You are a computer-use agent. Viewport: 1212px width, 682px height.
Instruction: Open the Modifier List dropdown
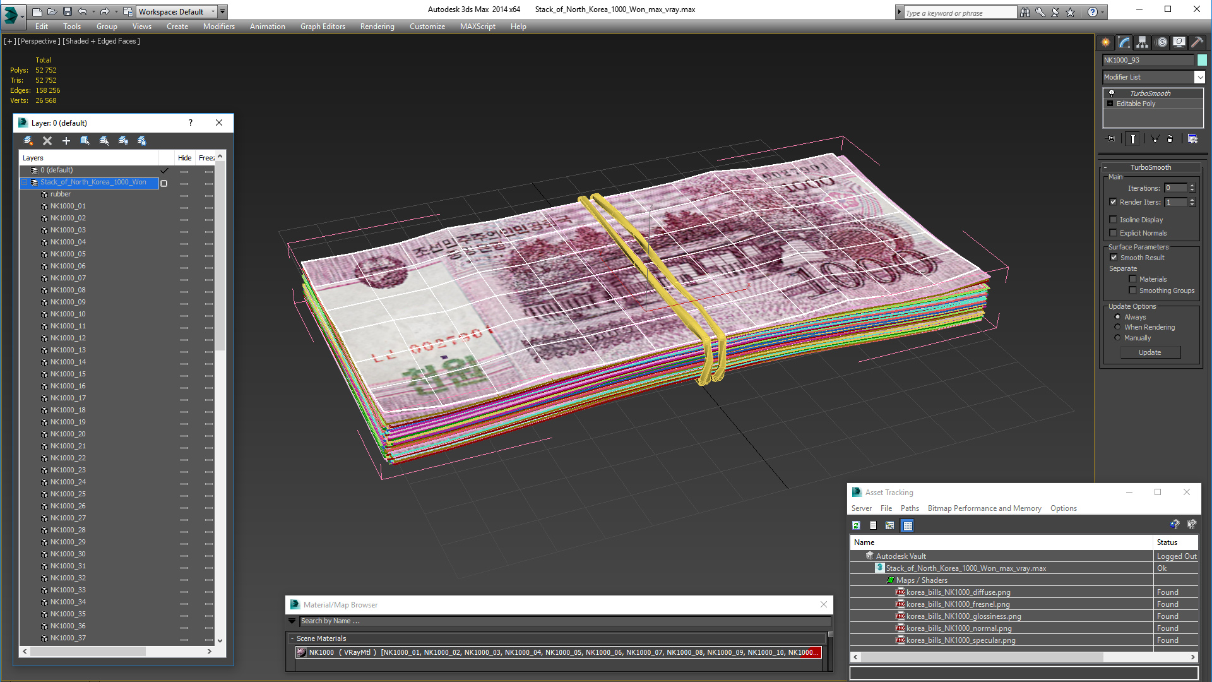[1200, 77]
